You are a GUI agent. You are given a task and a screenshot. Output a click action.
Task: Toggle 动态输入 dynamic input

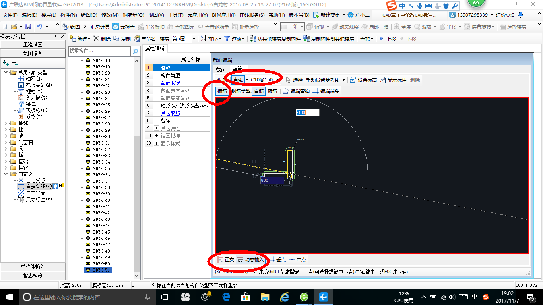point(250,259)
